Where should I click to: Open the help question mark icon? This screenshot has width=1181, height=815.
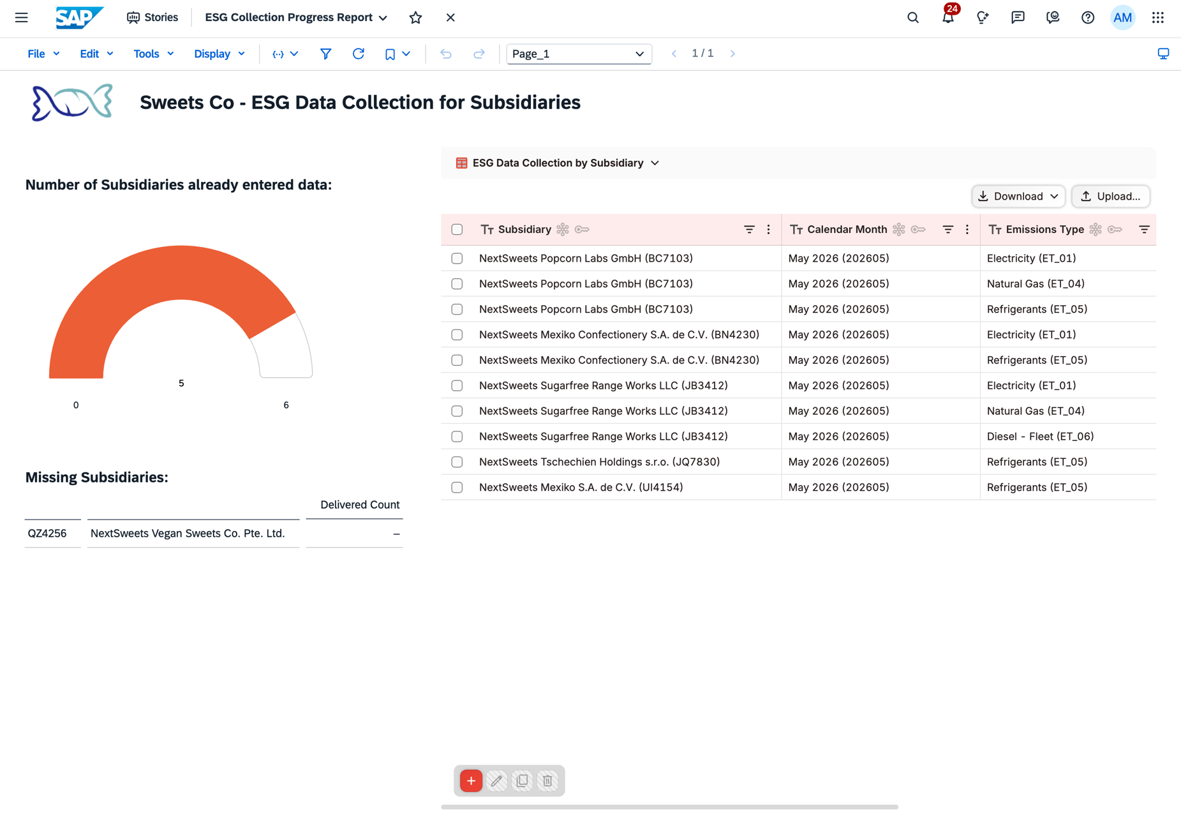tap(1088, 18)
